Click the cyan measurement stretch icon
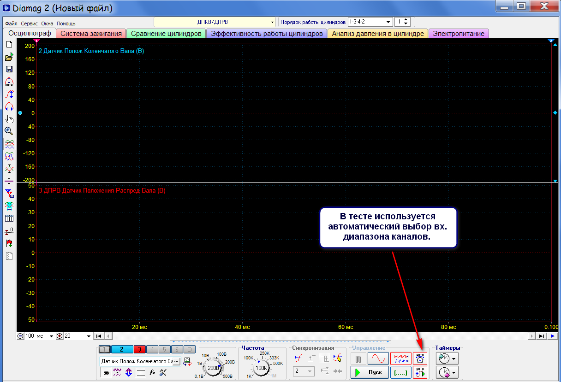Screen dimensions: 561x382 [9, 206]
